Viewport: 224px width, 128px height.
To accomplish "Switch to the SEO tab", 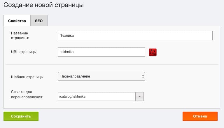I will point(39,21).
